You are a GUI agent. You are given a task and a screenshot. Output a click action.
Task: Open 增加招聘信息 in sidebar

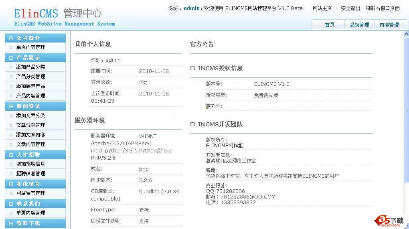[30, 164]
